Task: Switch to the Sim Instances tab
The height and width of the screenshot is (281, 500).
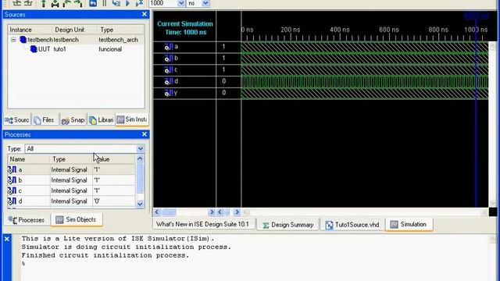Action: tap(132, 119)
